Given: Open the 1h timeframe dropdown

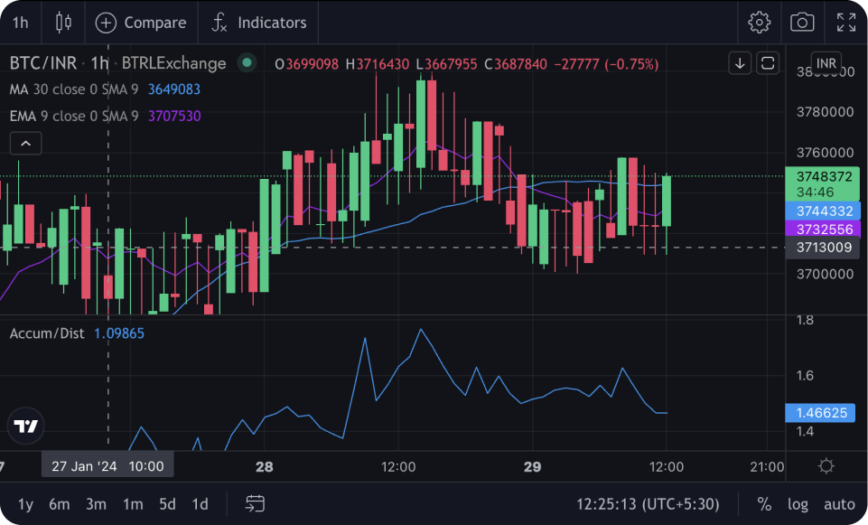Looking at the screenshot, I should click(x=21, y=22).
